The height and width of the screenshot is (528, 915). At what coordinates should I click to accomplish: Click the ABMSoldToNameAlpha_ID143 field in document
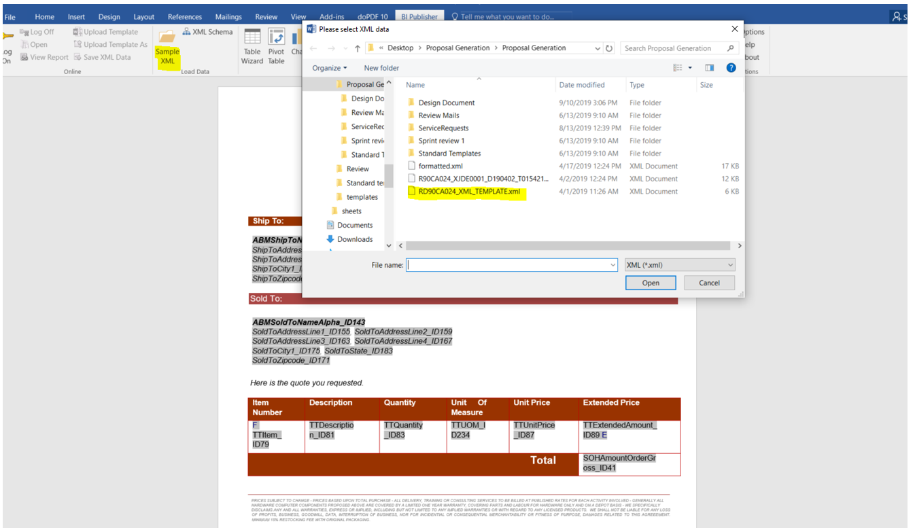309,322
